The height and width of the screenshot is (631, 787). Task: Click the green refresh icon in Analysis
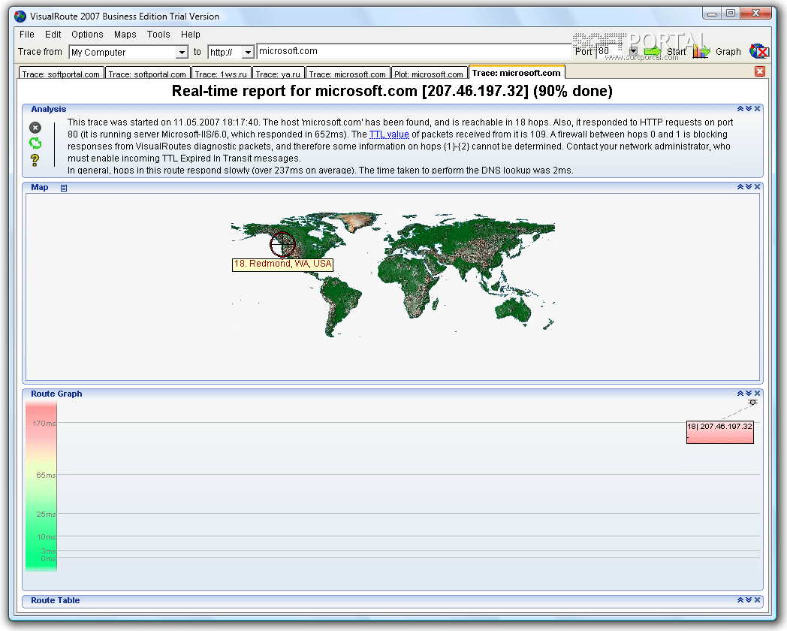click(35, 143)
